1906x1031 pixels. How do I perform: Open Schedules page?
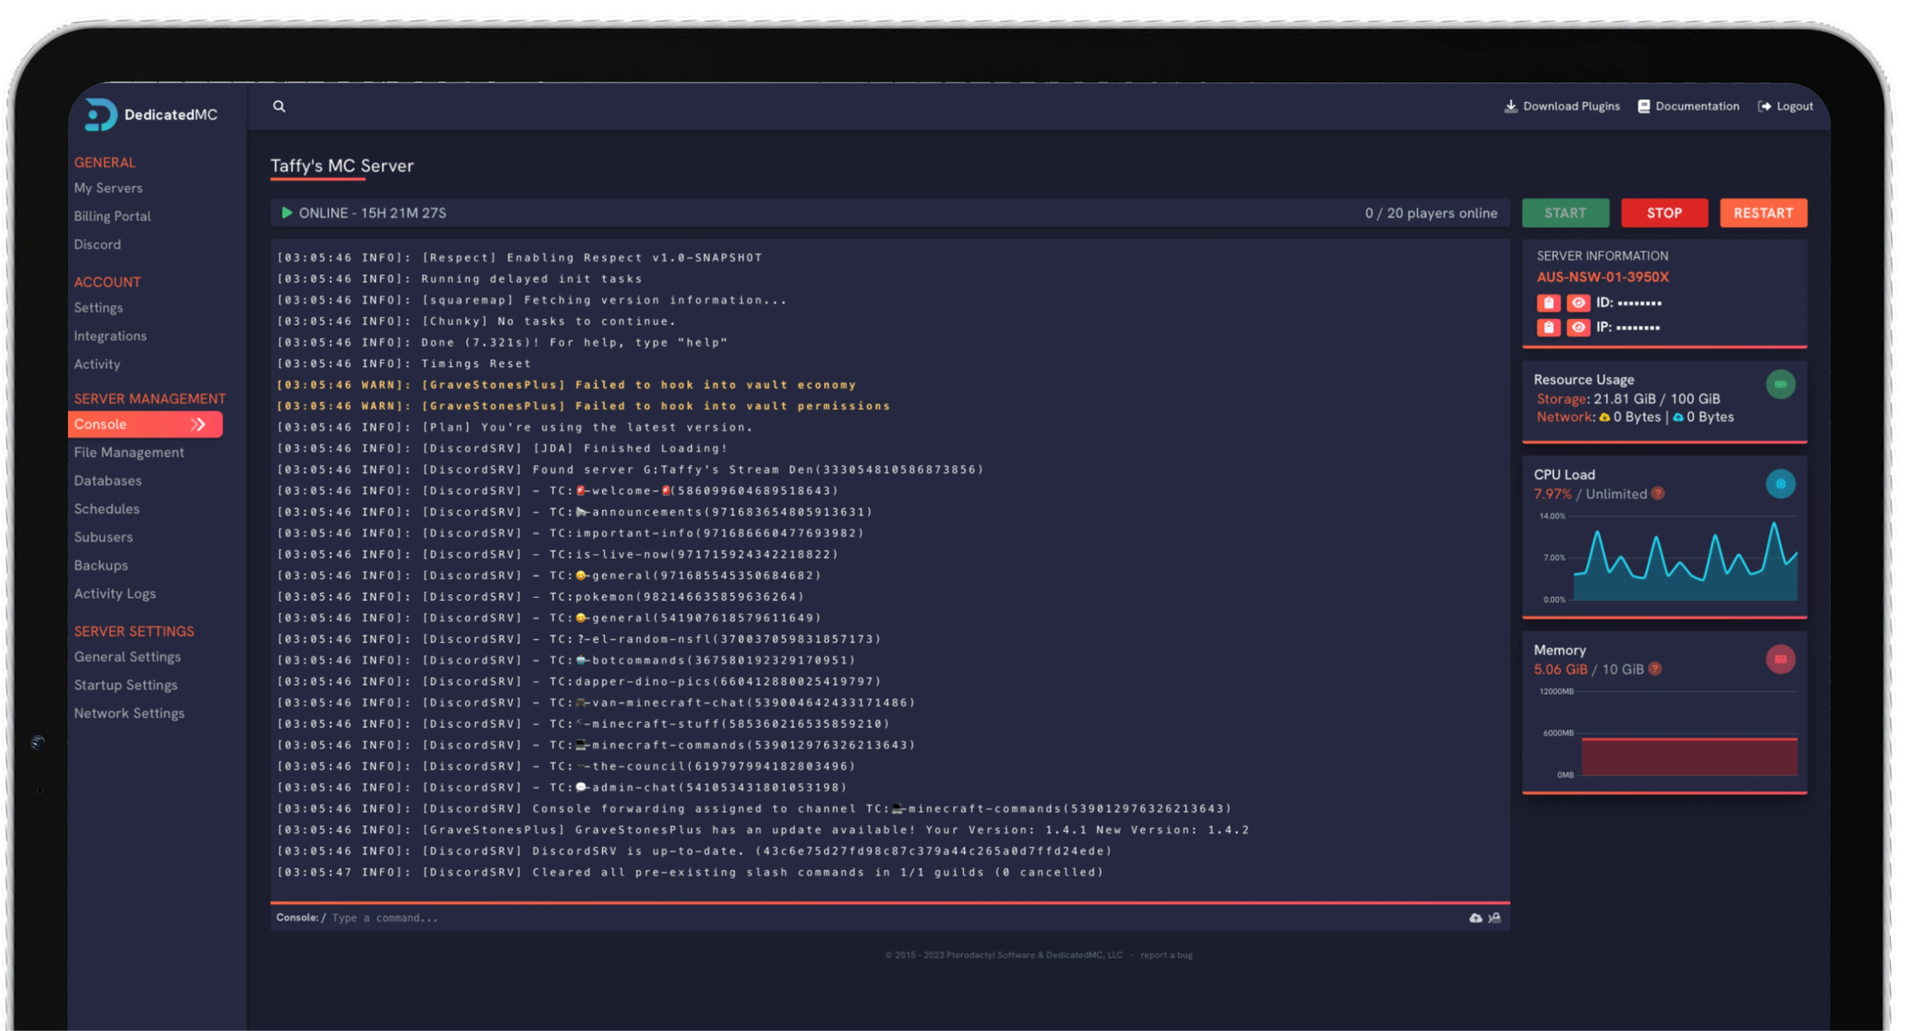pos(106,509)
